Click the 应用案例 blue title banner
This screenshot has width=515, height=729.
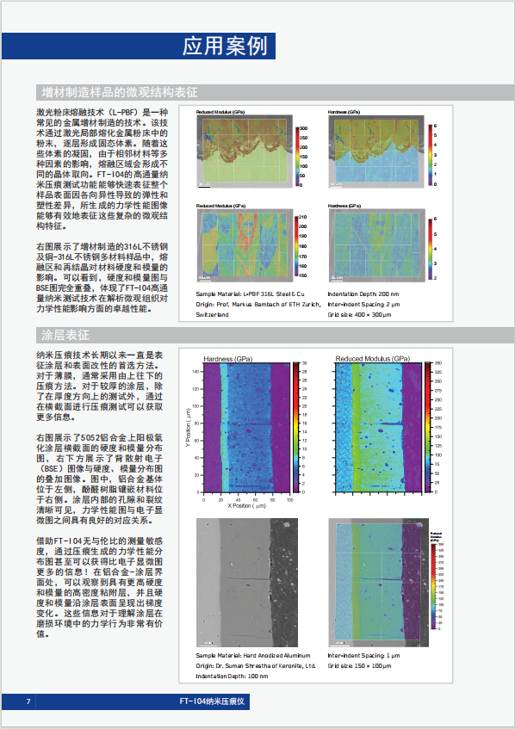(x=139, y=46)
